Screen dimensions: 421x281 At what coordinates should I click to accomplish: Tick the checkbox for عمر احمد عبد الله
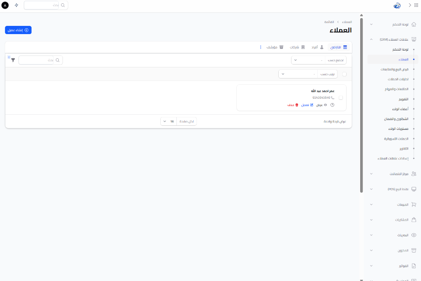click(x=341, y=98)
